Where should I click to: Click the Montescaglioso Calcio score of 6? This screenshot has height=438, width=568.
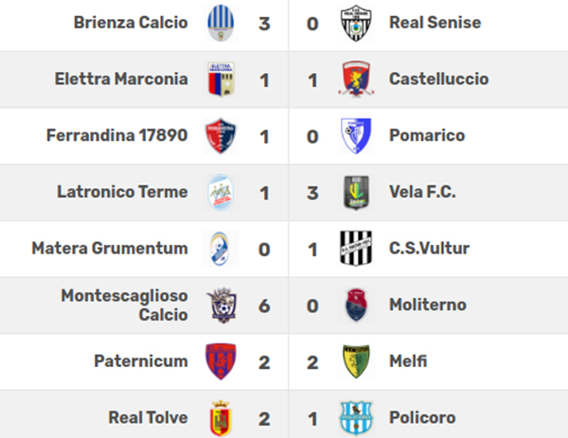[264, 306]
